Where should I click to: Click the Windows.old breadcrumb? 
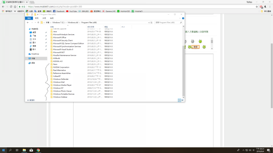click(x=73, y=23)
